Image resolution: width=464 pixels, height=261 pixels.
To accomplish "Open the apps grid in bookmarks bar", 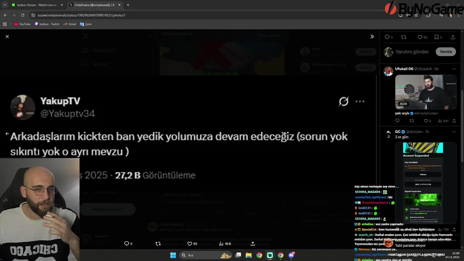I will click(5, 24).
